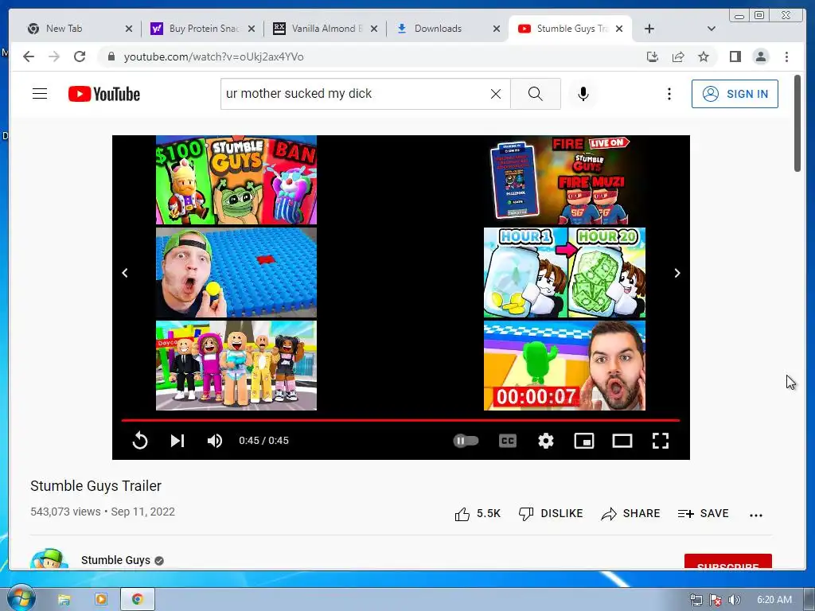Go to the YouTube home logo
815x611 pixels.
click(x=104, y=94)
